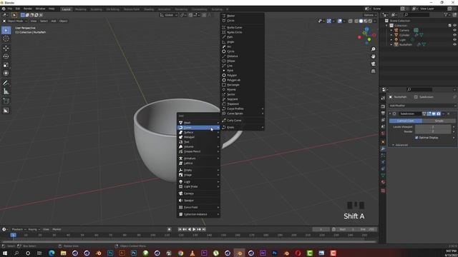Open the Options button in viewport header

tap(370, 15)
